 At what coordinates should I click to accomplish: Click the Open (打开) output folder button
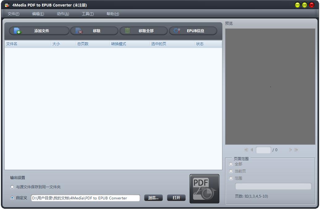[x=176, y=198]
